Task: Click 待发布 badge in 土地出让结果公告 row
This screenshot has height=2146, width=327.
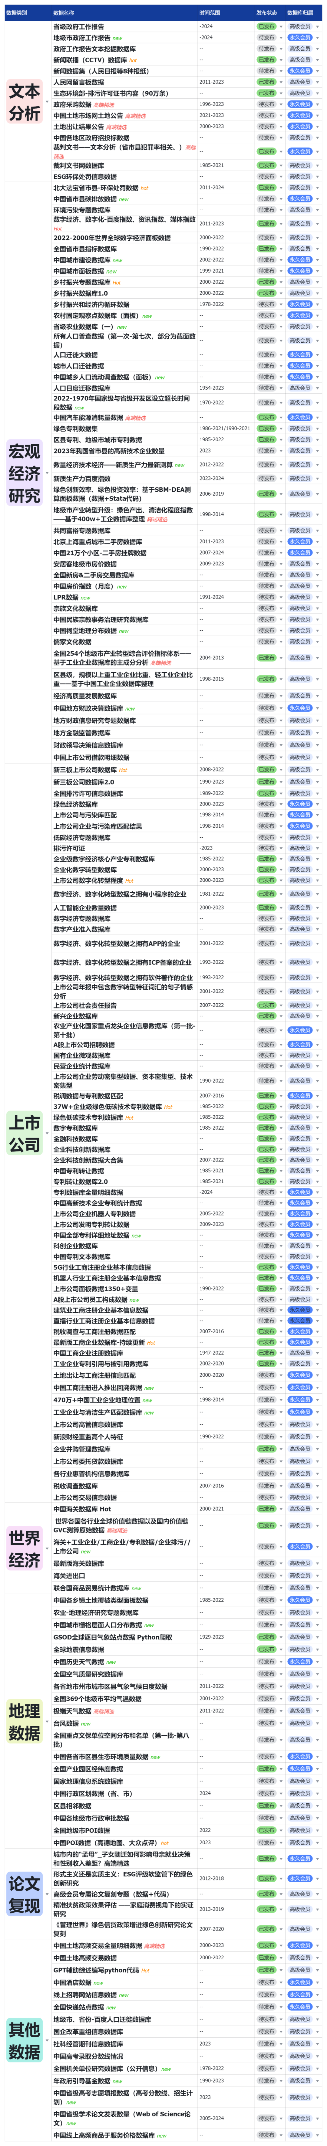Action: coord(266,127)
